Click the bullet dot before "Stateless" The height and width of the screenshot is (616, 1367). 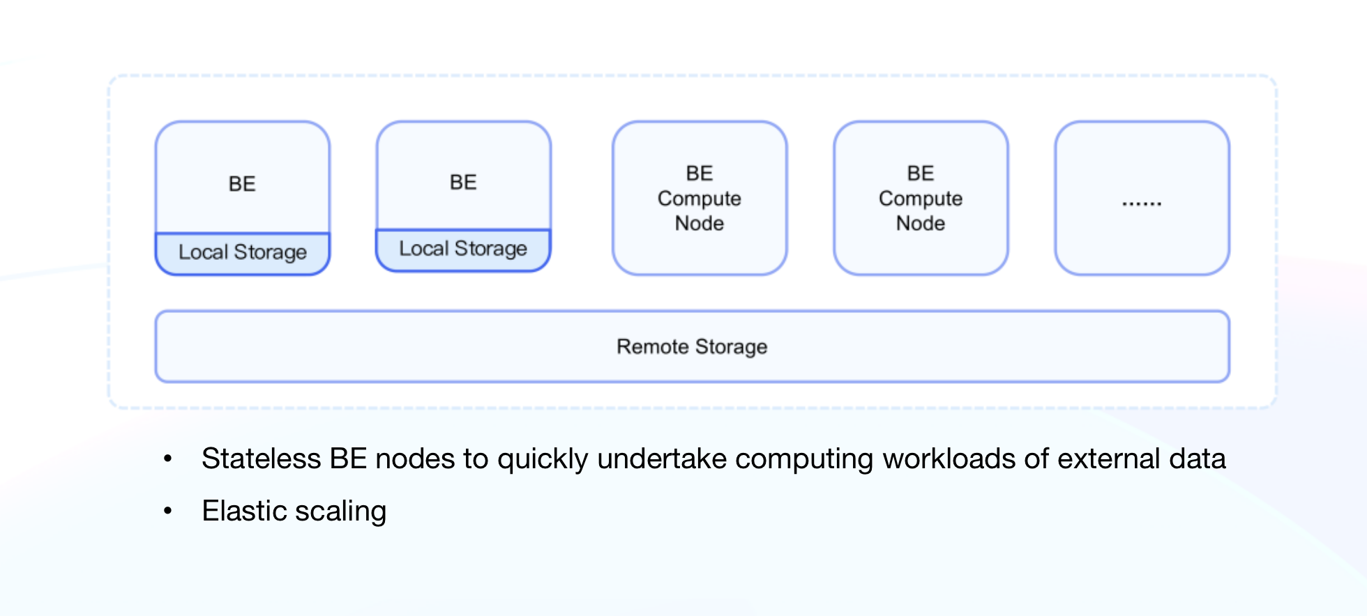[167, 459]
